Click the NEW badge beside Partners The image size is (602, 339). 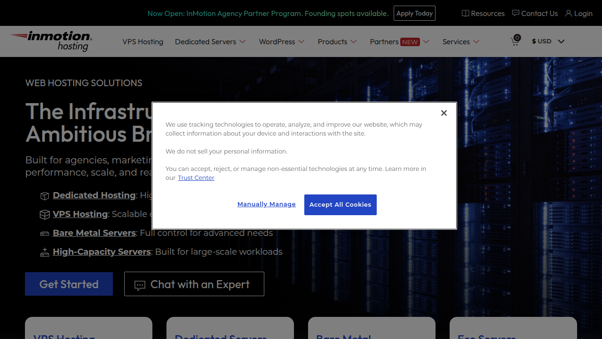pyautogui.click(x=410, y=42)
